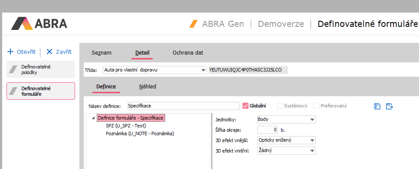Click the ABRA logo icon
This screenshot has height=169, width=419.
22,23
